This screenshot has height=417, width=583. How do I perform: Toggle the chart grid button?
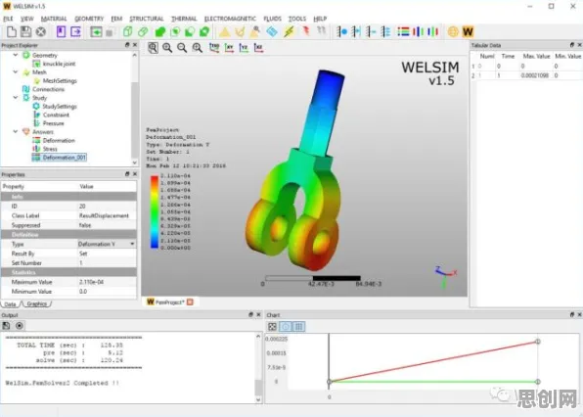coord(298,327)
